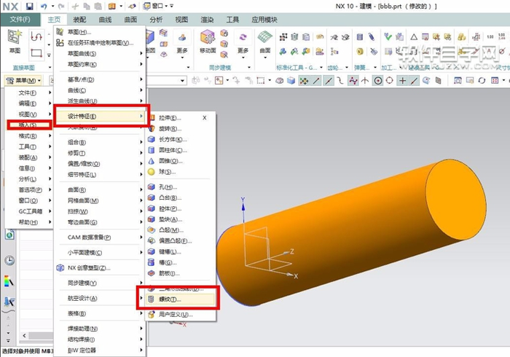Toggle the end point snap icon
Screen dimensions: 510x357
316,80
